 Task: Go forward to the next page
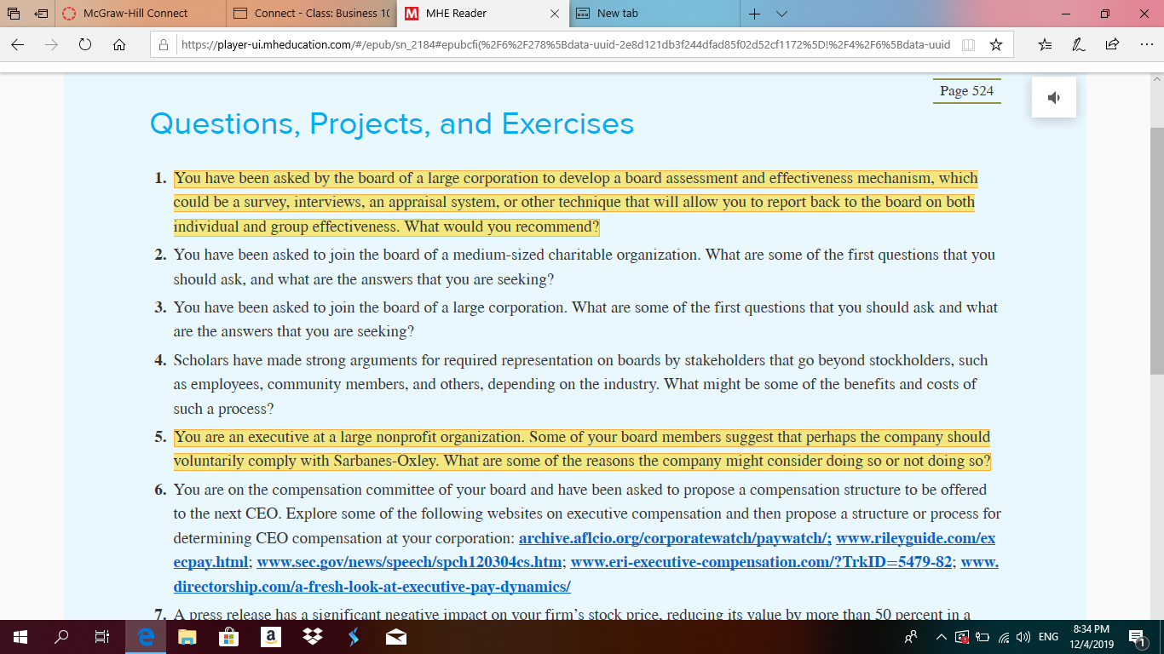coord(51,44)
